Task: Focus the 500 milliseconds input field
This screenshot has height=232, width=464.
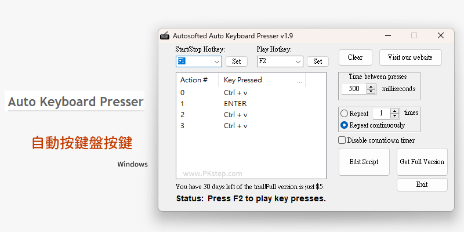Action: click(354, 89)
